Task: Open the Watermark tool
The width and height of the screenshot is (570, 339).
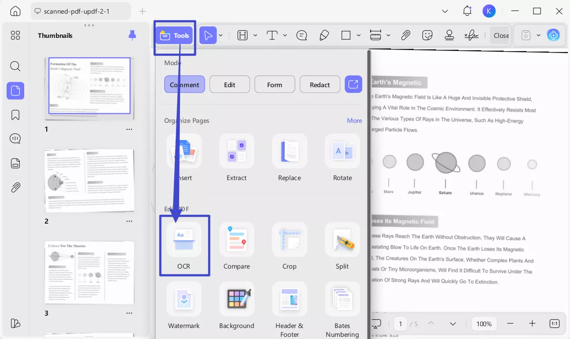Action: [184, 299]
